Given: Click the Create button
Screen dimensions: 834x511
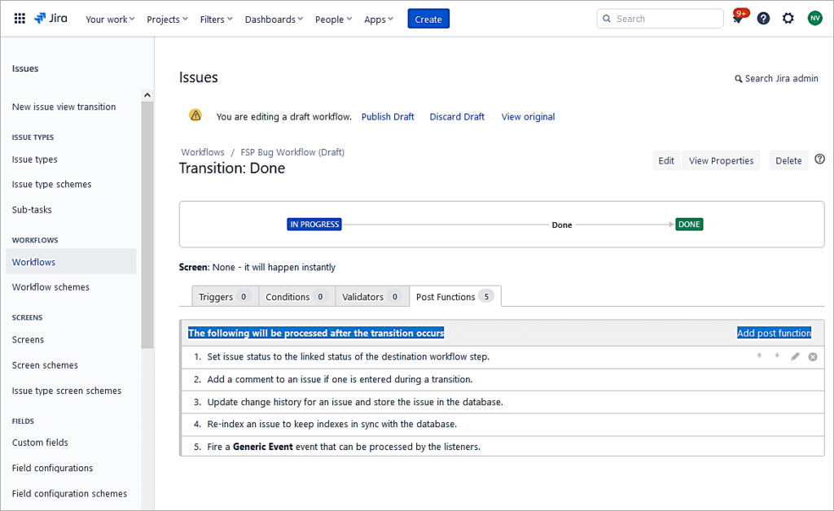Looking at the screenshot, I should pos(428,20).
